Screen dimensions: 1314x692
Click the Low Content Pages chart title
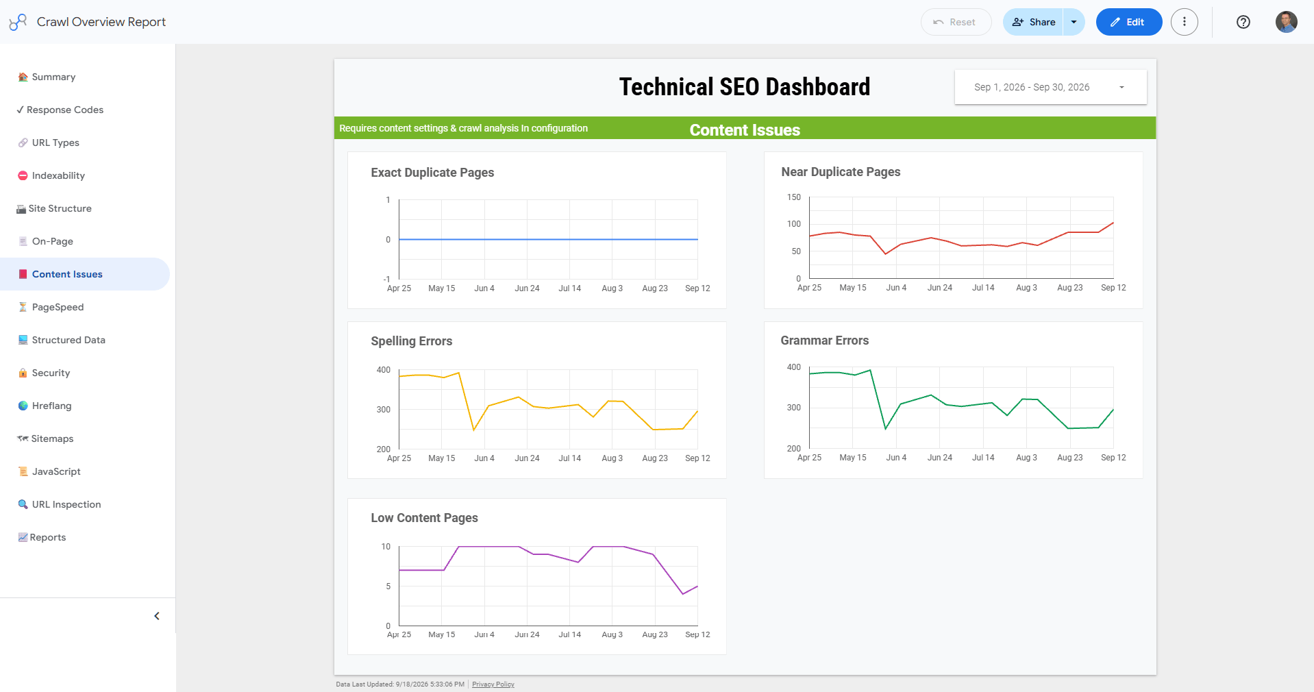(425, 518)
